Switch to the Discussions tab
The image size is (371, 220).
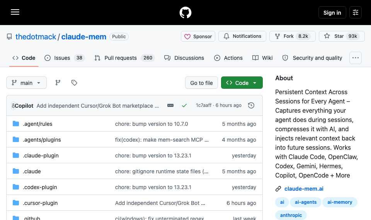pos(184,58)
